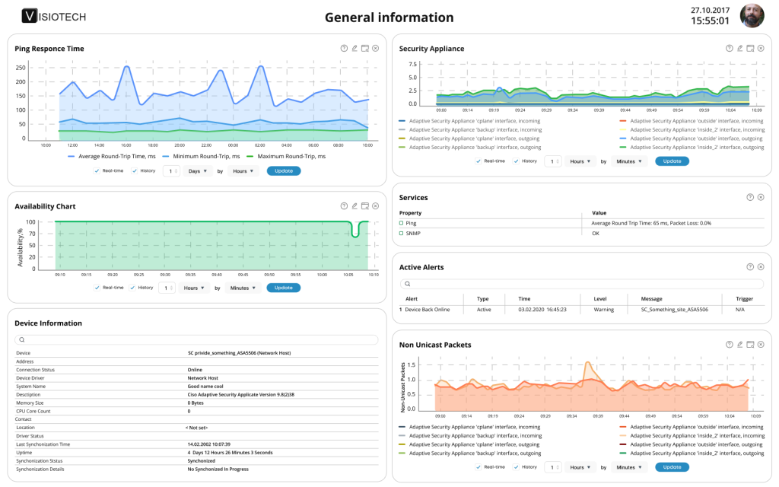Viewport: 779px width, 487px height.
Task: Click the help icon in Active Alerts panel
Action: click(x=750, y=267)
